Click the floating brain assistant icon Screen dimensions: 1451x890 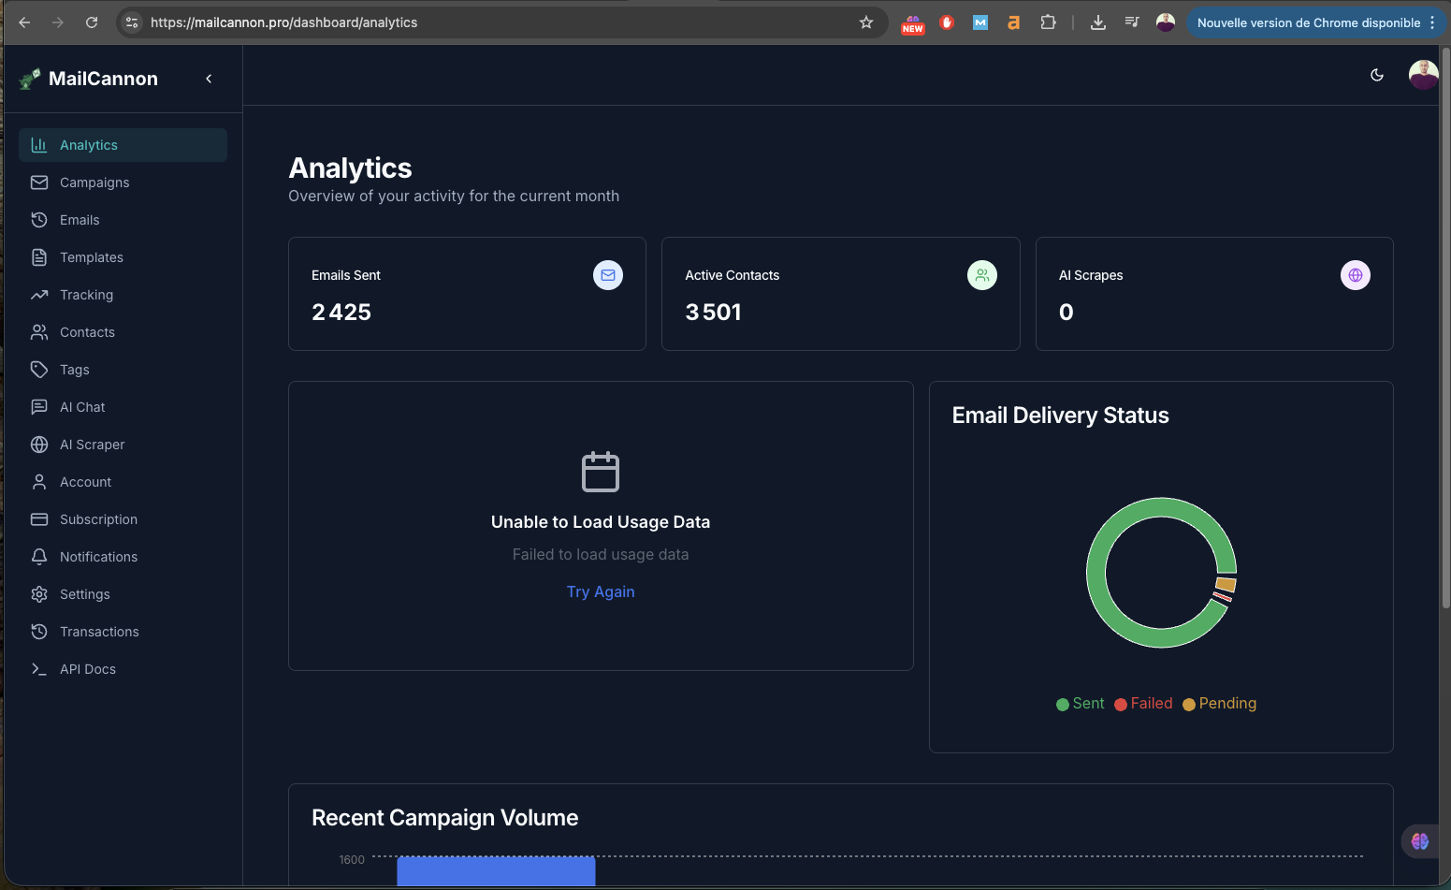[1420, 841]
